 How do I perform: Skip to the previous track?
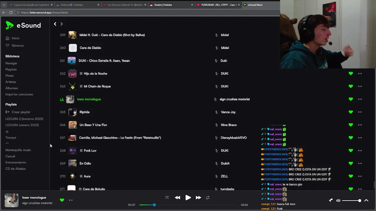tap(177, 198)
